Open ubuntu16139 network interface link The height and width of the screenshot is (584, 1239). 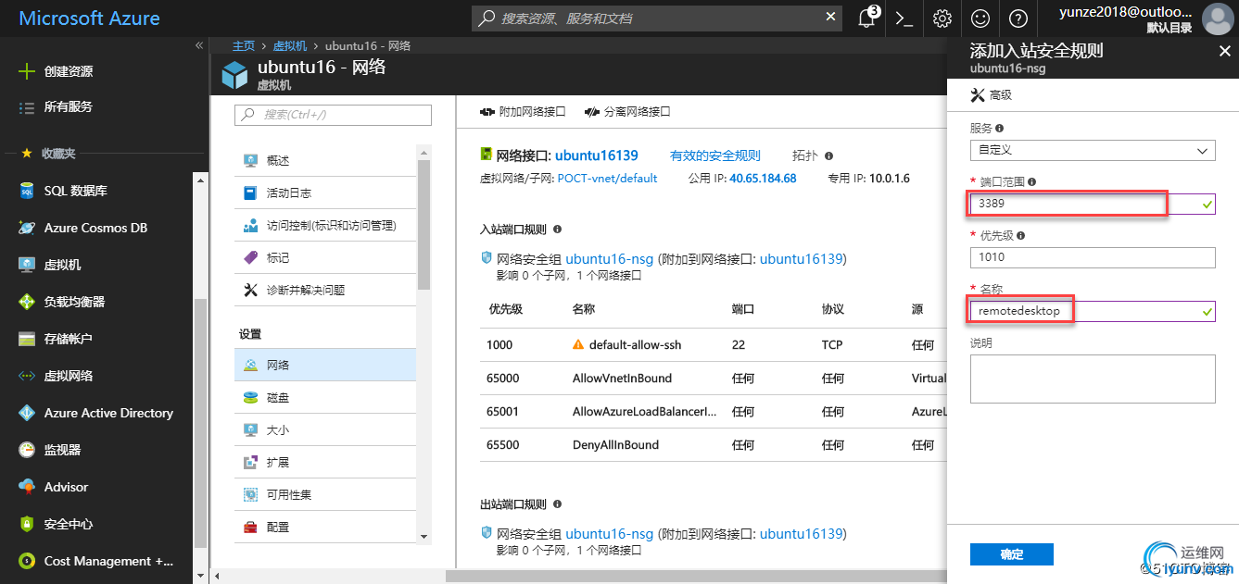597,155
